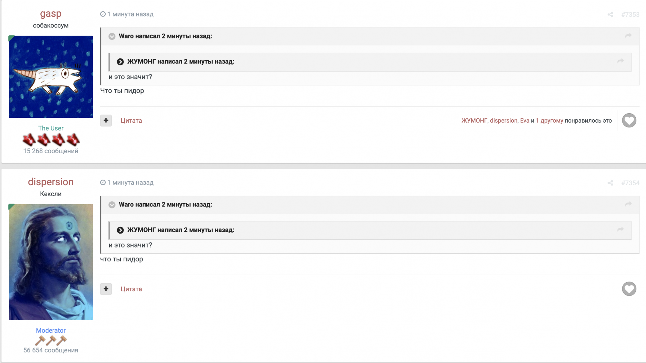Viewport: 646px width, 363px height.
Task: Collapse Waro quote in gasp's post
Action: click(112, 36)
